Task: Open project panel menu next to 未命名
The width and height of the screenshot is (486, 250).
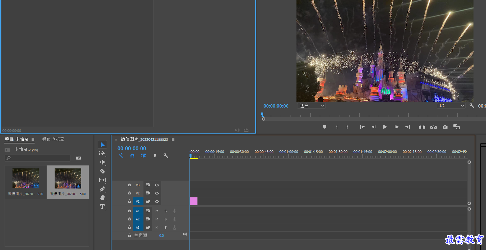Action: tap(33, 139)
